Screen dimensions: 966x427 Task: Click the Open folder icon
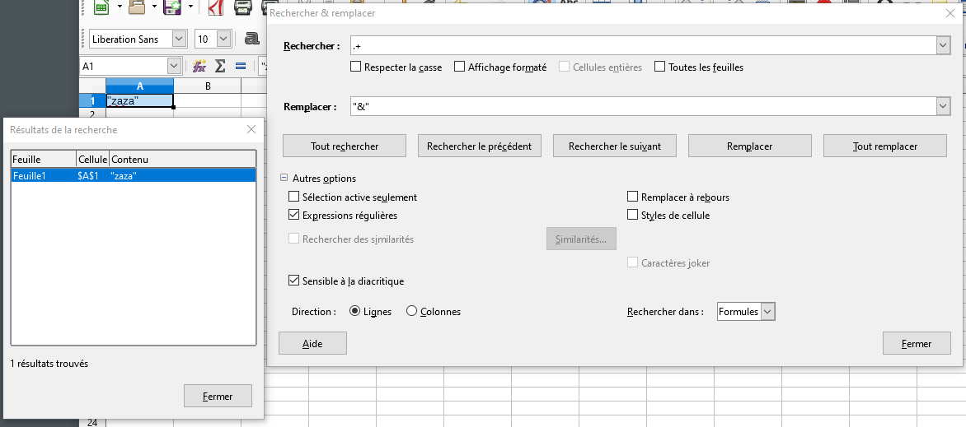pos(137,7)
